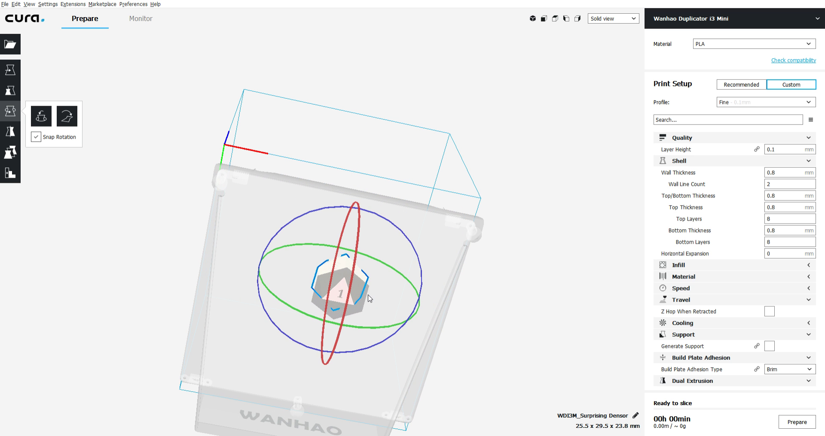Open the Material PLA dropdown
The height and width of the screenshot is (436, 825).
(754, 44)
